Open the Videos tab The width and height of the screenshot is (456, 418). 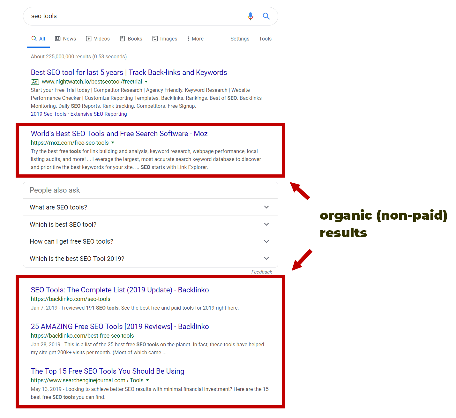pos(98,39)
